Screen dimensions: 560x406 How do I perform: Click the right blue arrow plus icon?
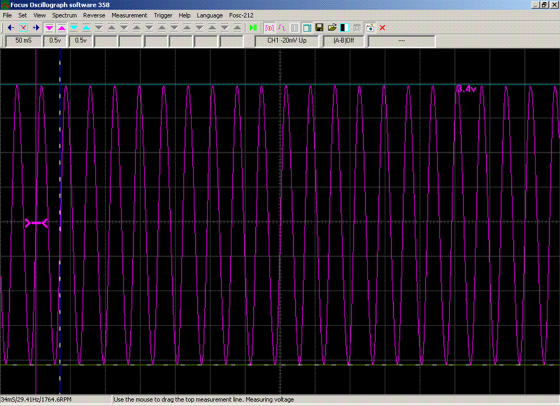(x=36, y=27)
